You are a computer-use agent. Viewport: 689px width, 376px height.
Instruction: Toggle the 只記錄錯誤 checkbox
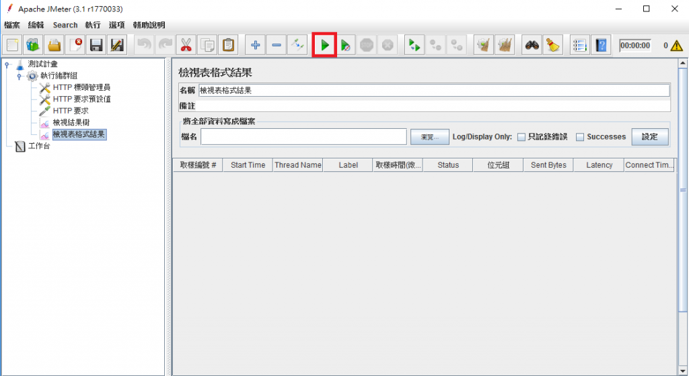point(521,137)
